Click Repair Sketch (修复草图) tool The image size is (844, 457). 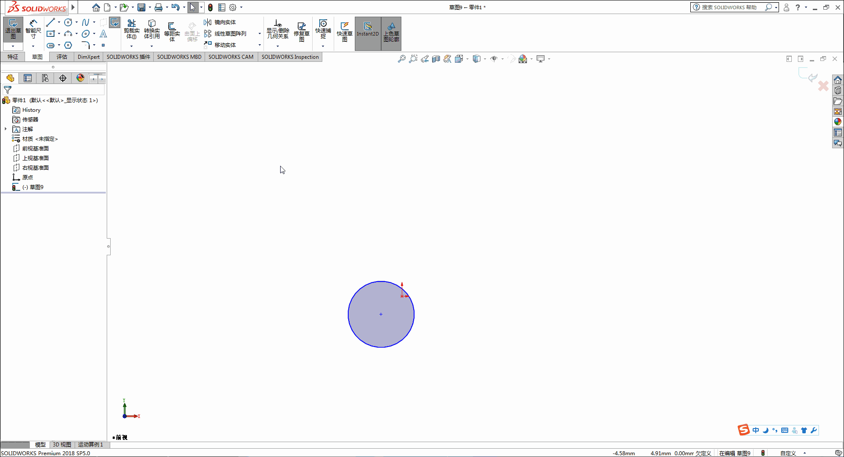click(302, 32)
